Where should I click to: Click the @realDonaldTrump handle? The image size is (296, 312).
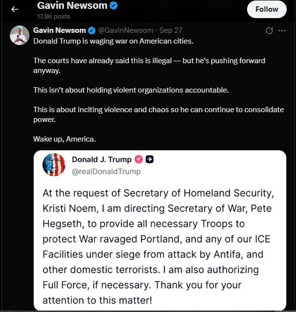[x=106, y=171]
